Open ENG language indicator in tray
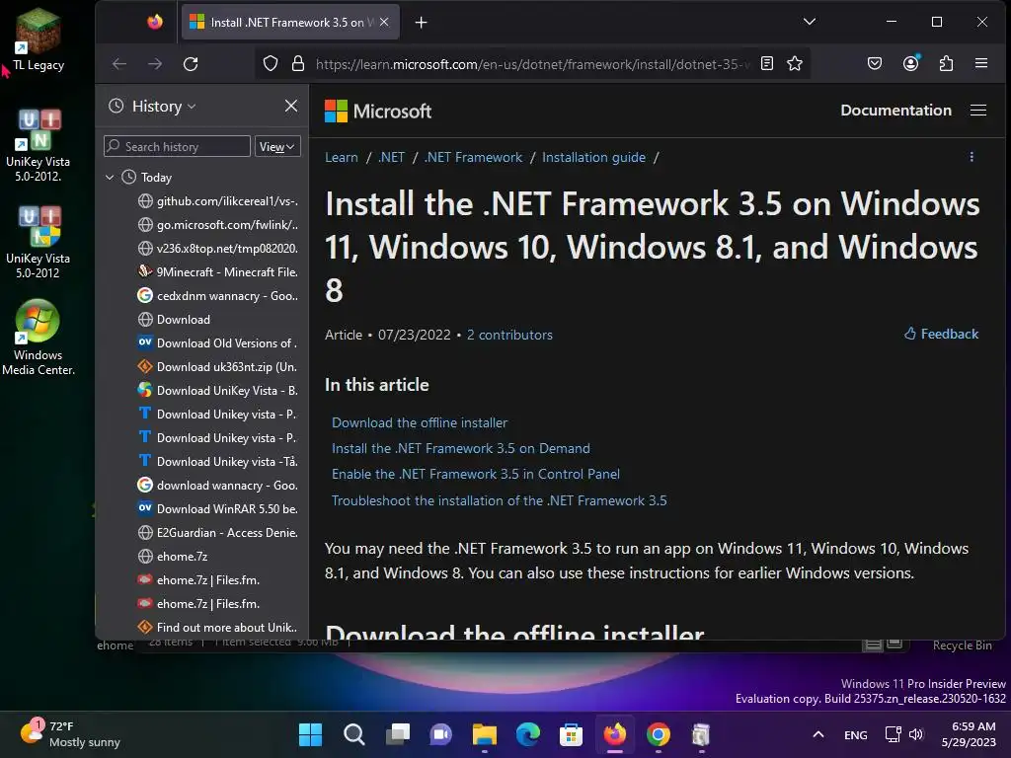This screenshot has height=758, width=1011. click(x=856, y=734)
